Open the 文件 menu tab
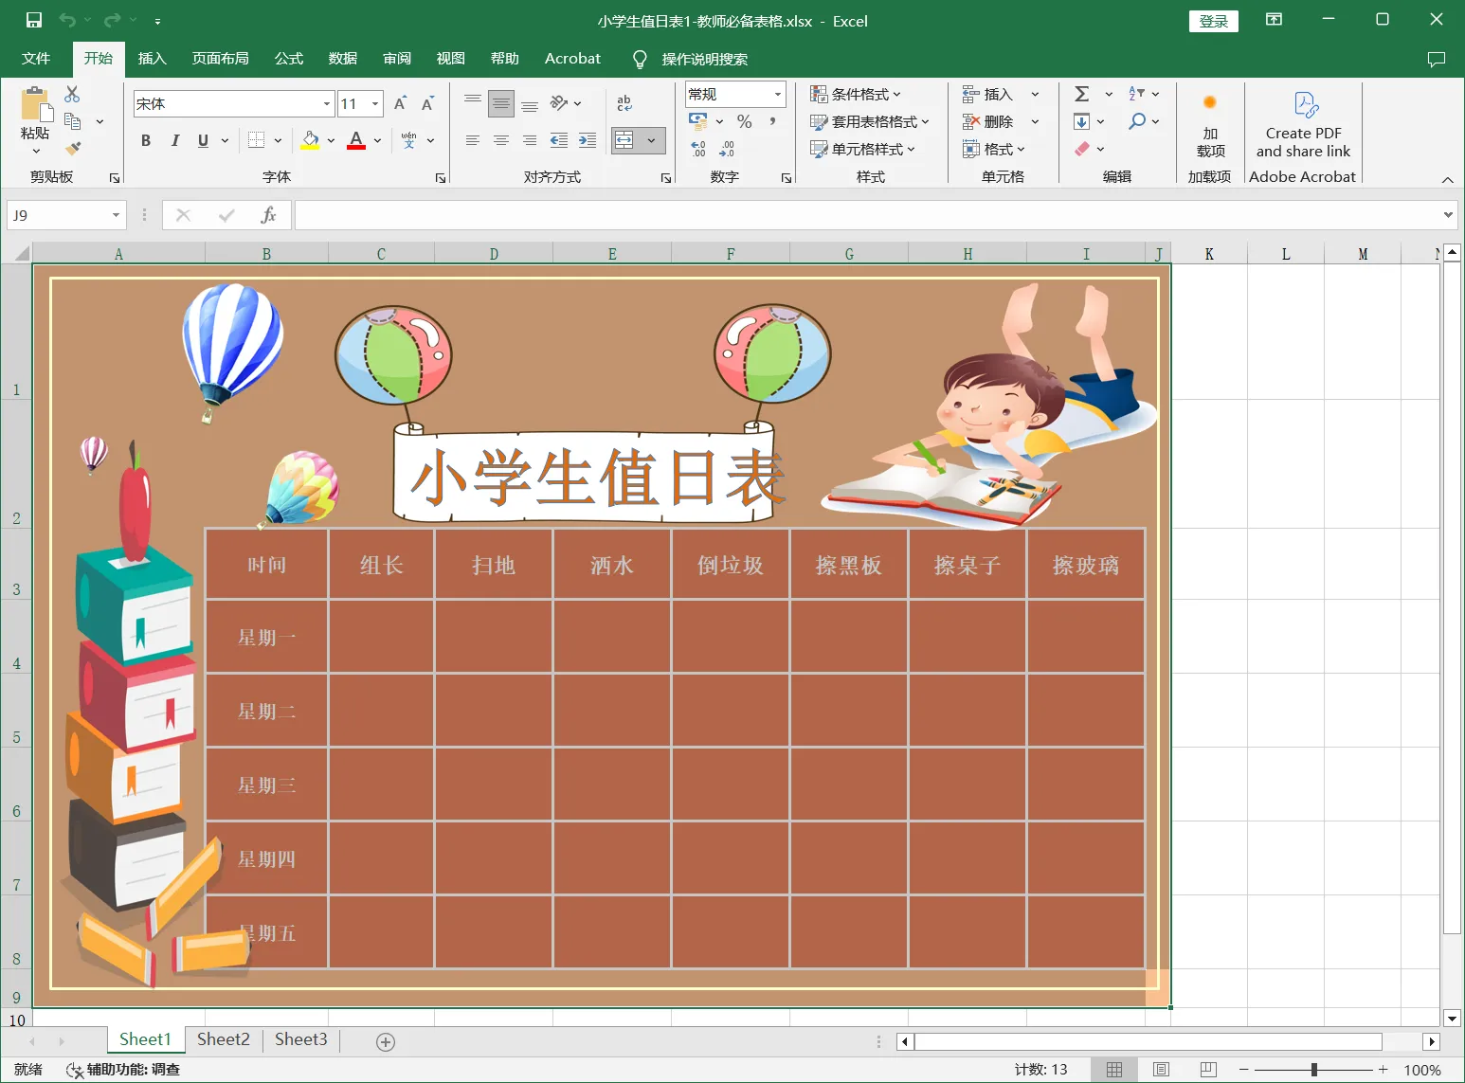The width and height of the screenshot is (1465, 1083). [36, 59]
